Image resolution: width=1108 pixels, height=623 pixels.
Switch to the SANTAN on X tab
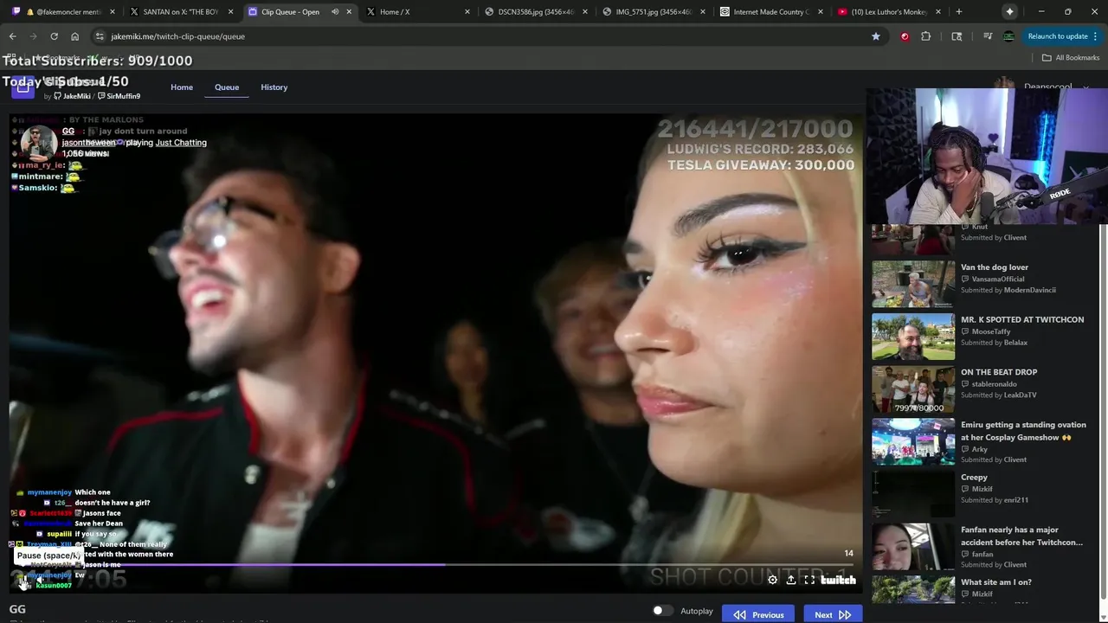point(181,12)
